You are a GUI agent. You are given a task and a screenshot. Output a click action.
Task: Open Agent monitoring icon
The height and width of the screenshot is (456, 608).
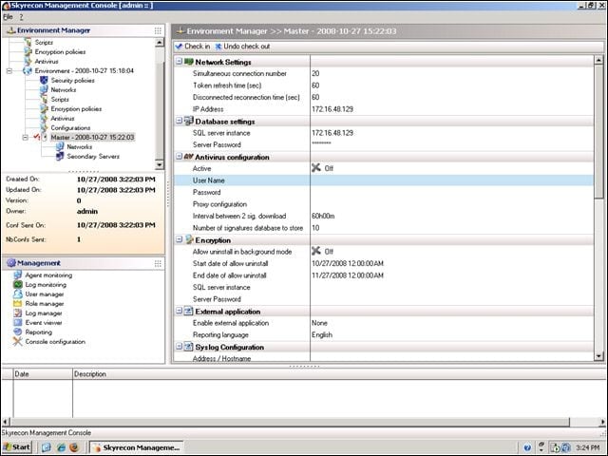(18, 275)
